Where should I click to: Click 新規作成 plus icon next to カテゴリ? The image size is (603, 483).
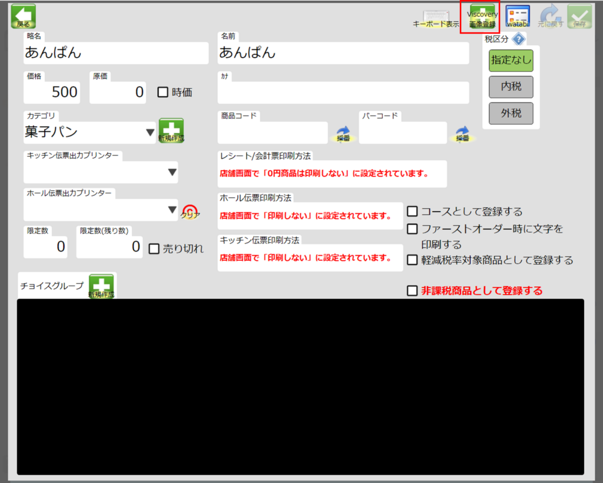[171, 131]
